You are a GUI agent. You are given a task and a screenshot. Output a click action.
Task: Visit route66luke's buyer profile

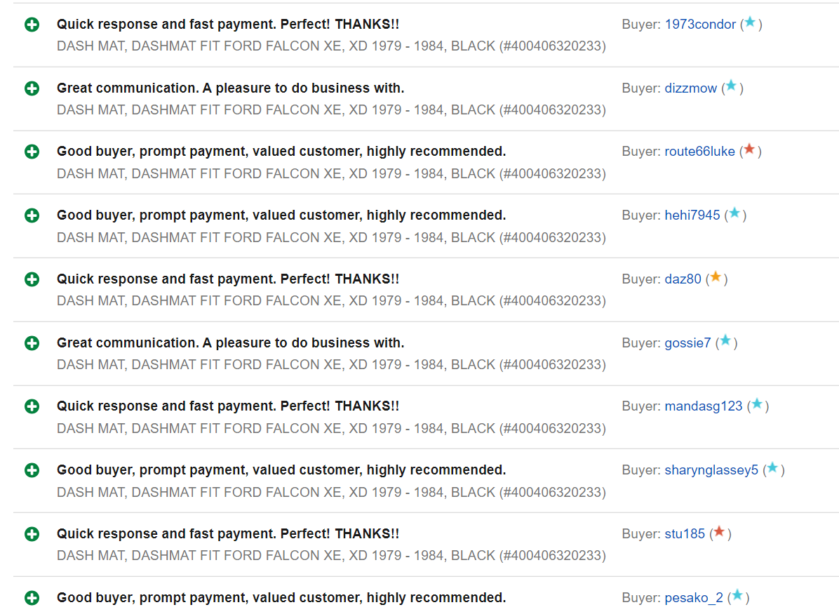700,152
